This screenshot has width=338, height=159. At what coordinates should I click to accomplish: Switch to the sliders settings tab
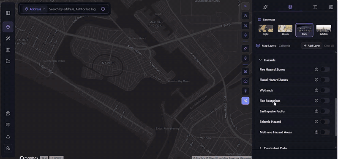[315, 7]
